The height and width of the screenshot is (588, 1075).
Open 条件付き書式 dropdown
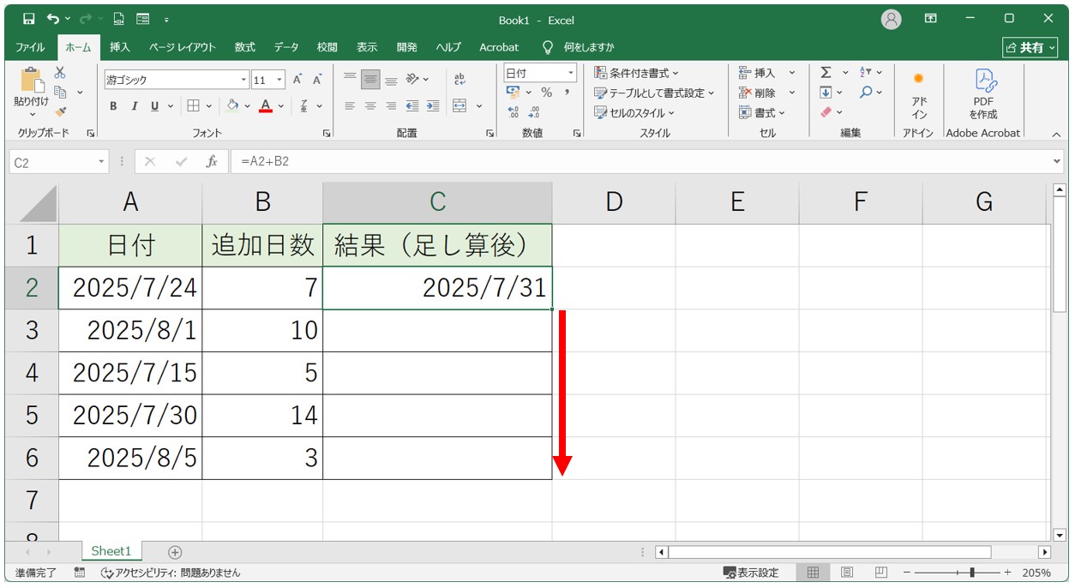[636, 73]
